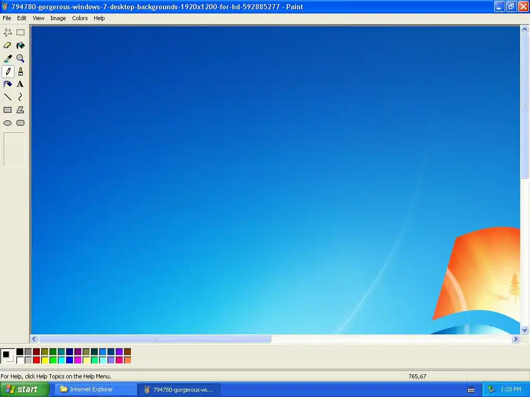This screenshot has height=397, width=530.
Task: Click the vertical scrollbar down arrow
Action: click(525, 330)
